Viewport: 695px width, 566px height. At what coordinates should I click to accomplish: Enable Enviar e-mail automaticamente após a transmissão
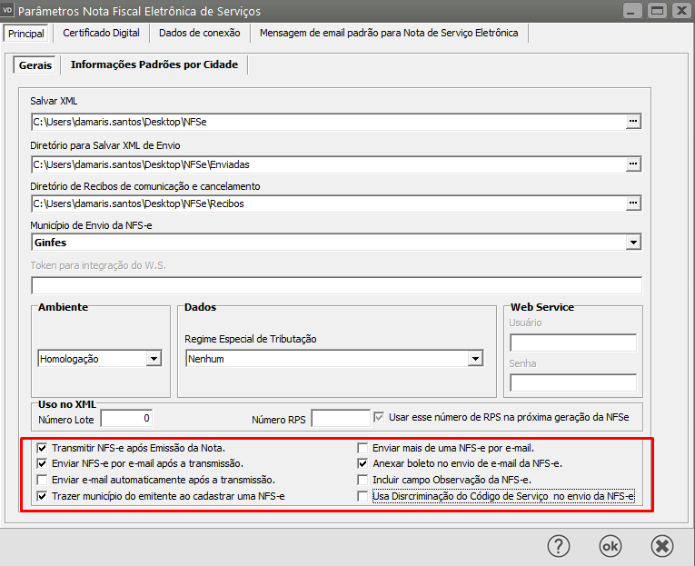[42, 479]
